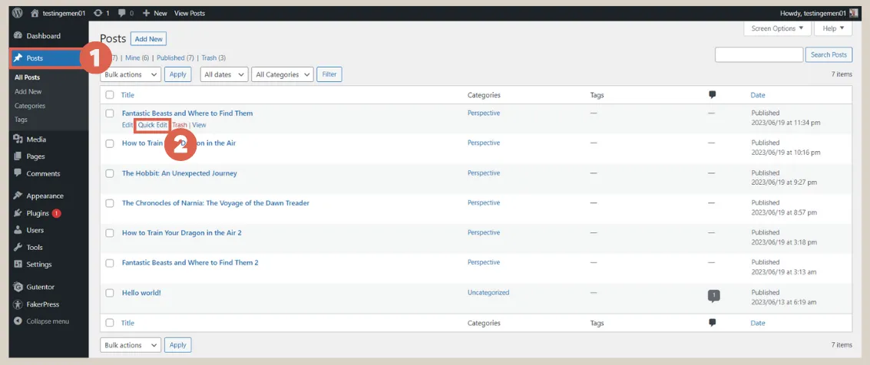The height and width of the screenshot is (365, 870).
Task: Open the comment count bubble for Hello world!
Action: [713, 296]
